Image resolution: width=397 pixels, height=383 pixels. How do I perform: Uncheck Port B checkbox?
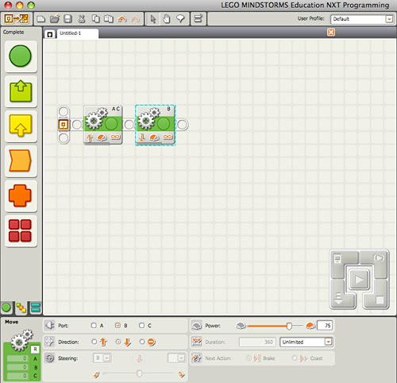pos(118,325)
